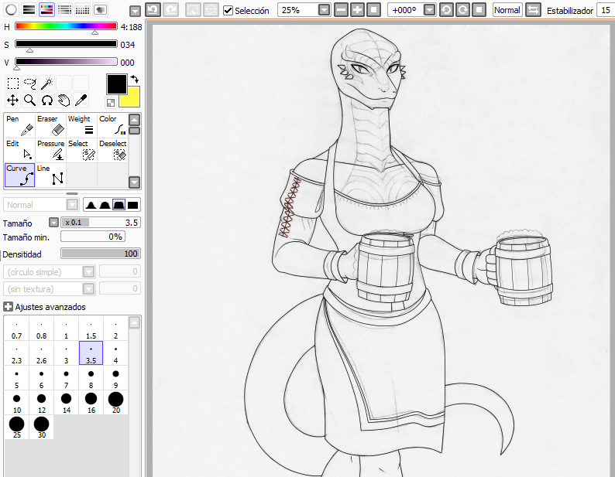This screenshot has height=477, width=615.
Task: Toggle the RGB slider panel
Action: pyautogui.click(x=29, y=9)
